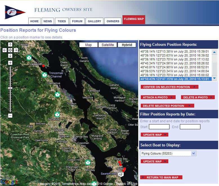Pan the map down with the arrow button
219x186 pixels.
coord(10,56)
